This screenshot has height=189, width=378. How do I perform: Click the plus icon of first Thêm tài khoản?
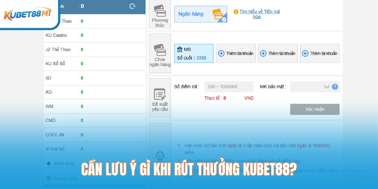point(221,53)
